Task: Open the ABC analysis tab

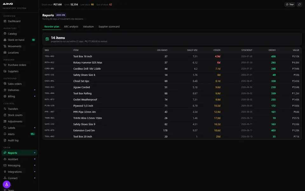Action: pyautogui.click(x=71, y=26)
